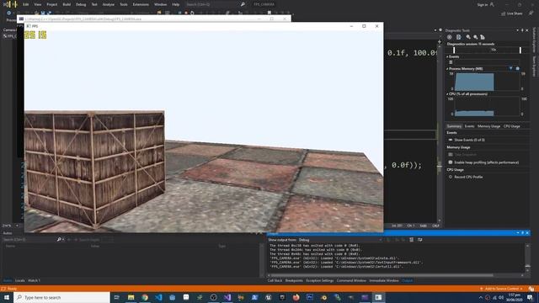Switch to the CPU Usage tab
This screenshot has width=539, height=303.
tap(511, 126)
